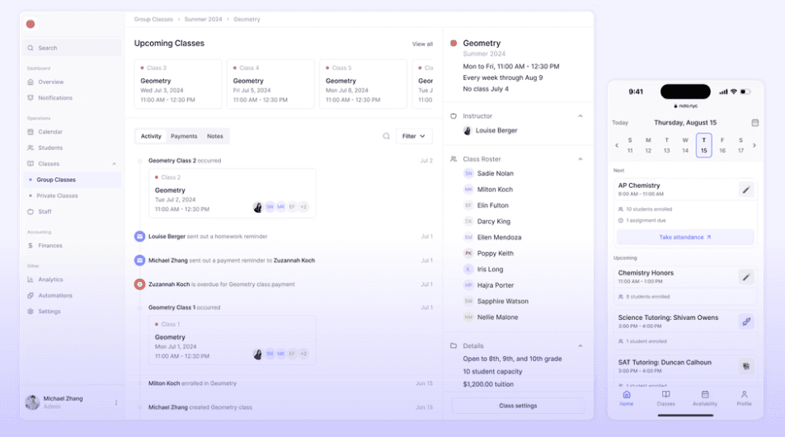The width and height of the screenshot is (785, 437).
Task: Click the search magnifier in Activity toolbar
Action: coord(386,136)
